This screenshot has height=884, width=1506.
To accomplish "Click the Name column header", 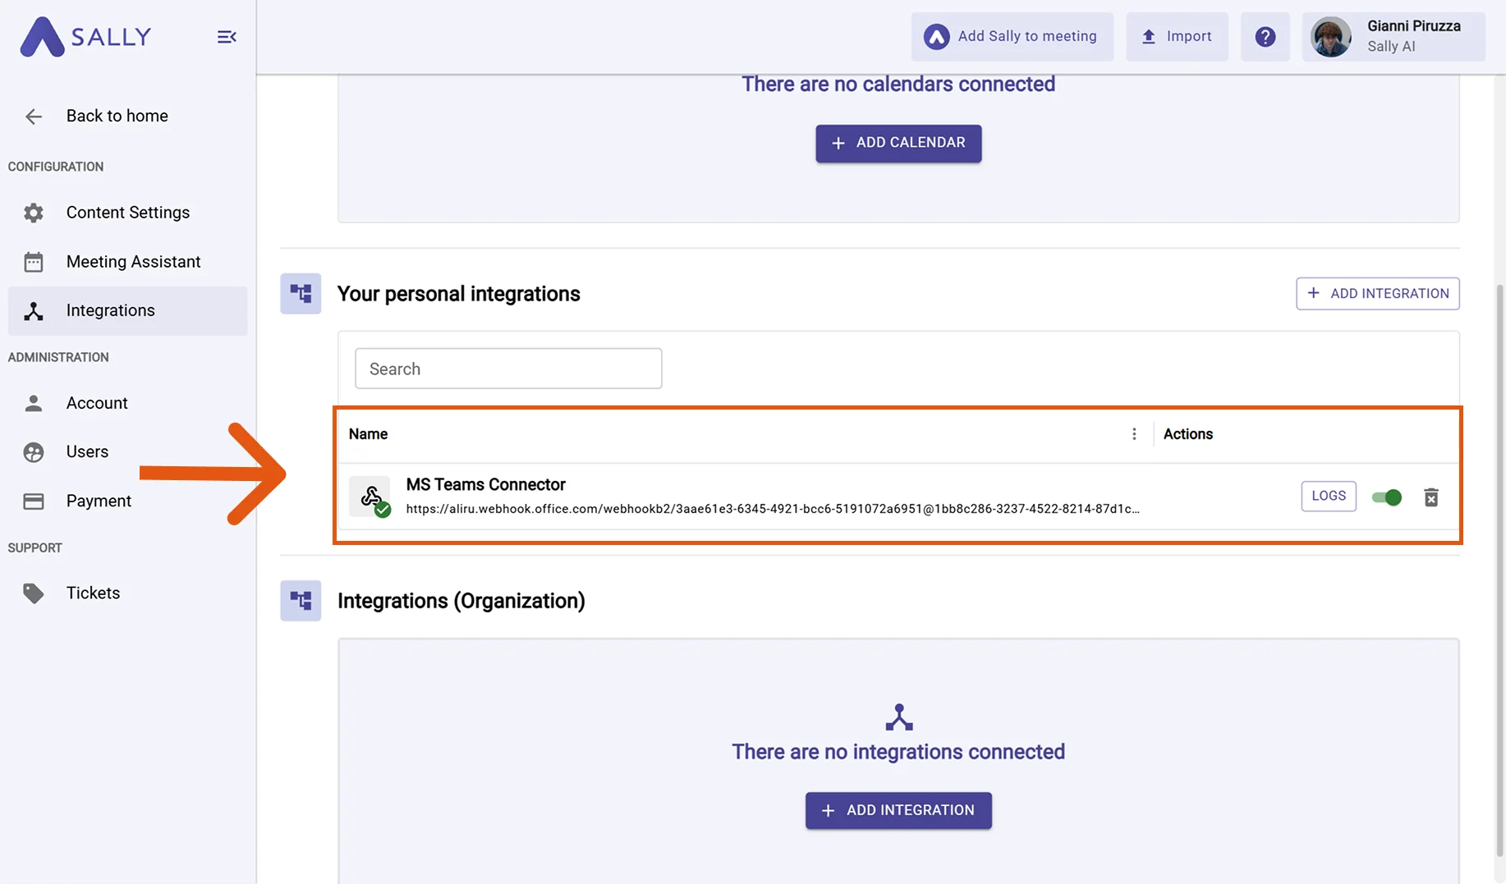I will click(x=368, y=434).
